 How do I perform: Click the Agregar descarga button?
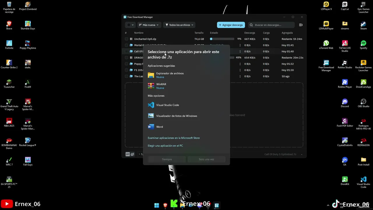[x=231, y=25]
